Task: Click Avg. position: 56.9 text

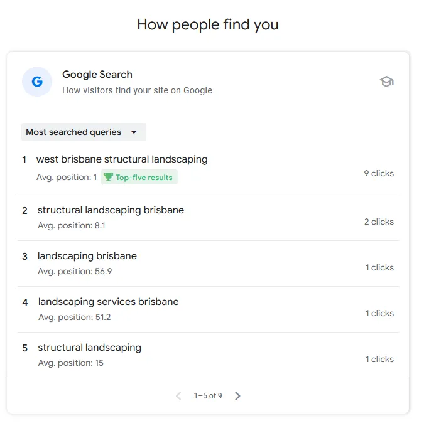Action: click(75, 271)
